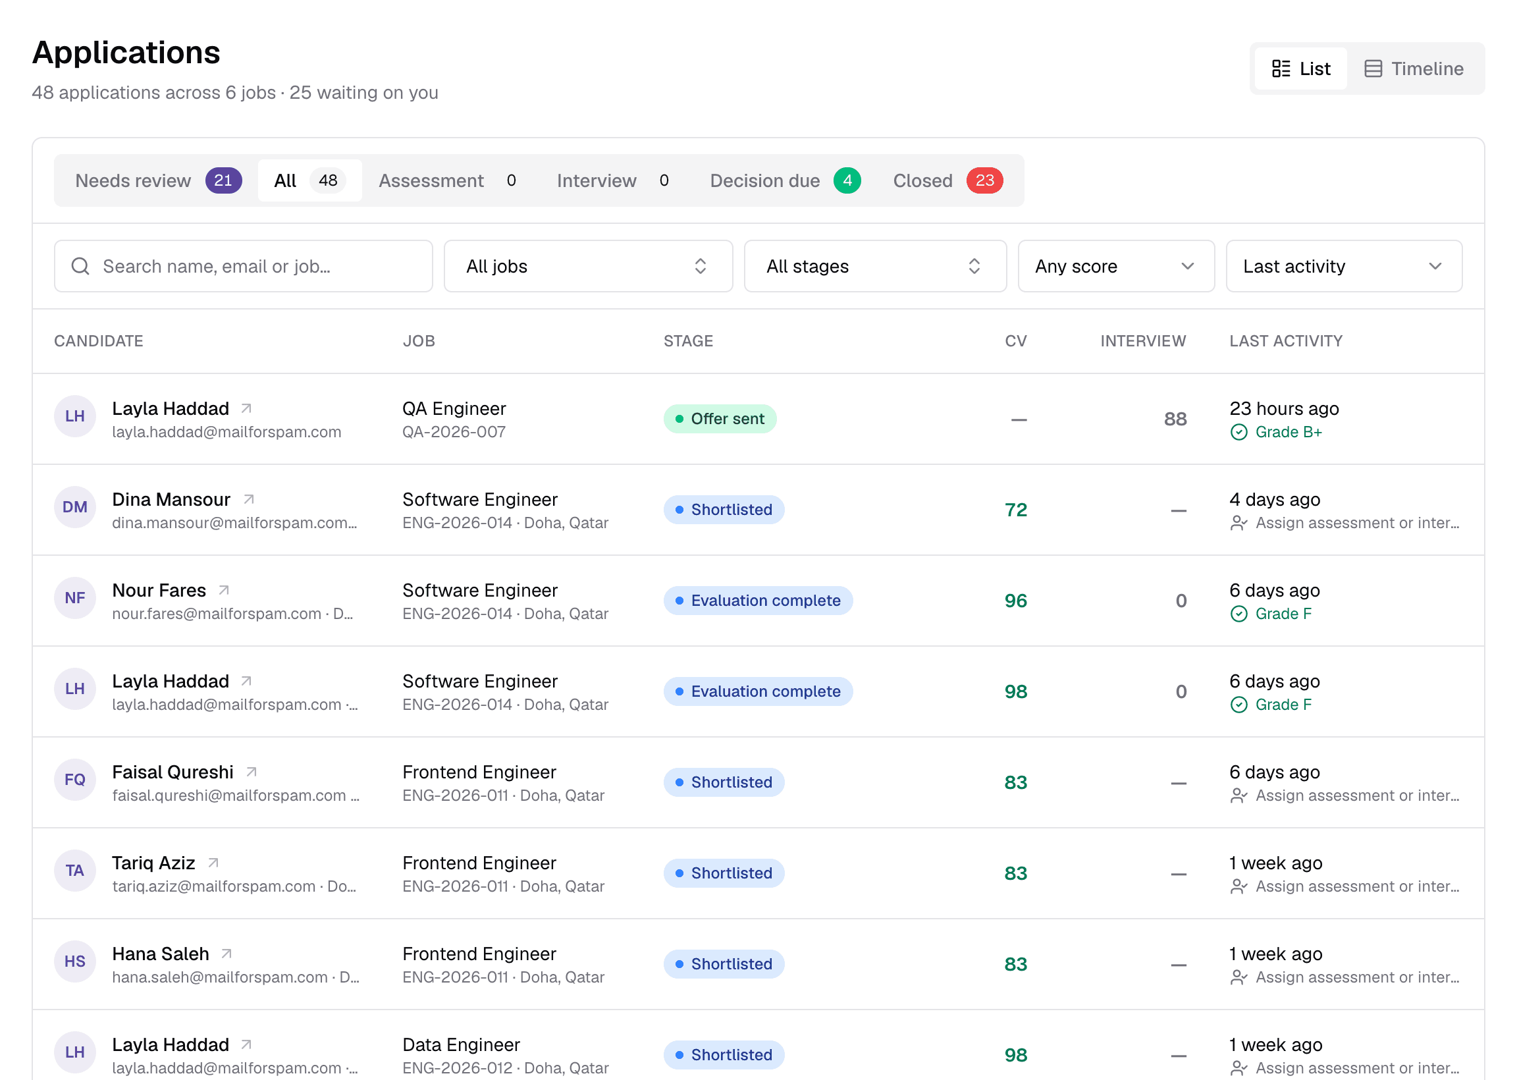Click the HS avatar for Hana Saleh

point(75,961)
